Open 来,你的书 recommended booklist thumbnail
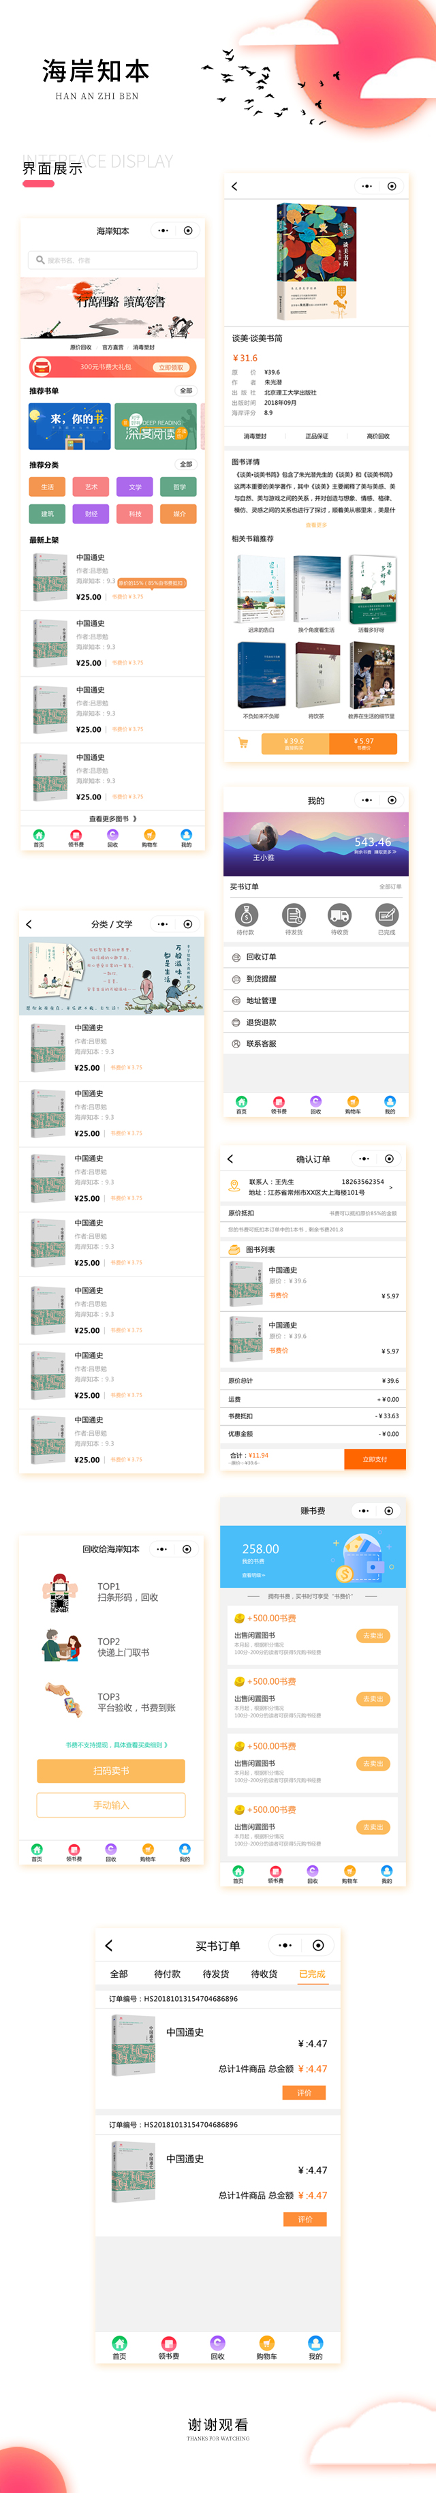The image size is (436, 2493). (x=69, y=426)
